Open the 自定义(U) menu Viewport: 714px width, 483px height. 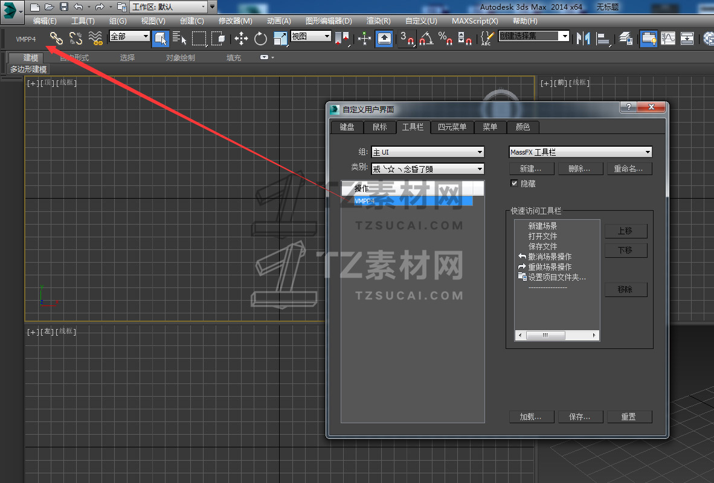(421, 21)
